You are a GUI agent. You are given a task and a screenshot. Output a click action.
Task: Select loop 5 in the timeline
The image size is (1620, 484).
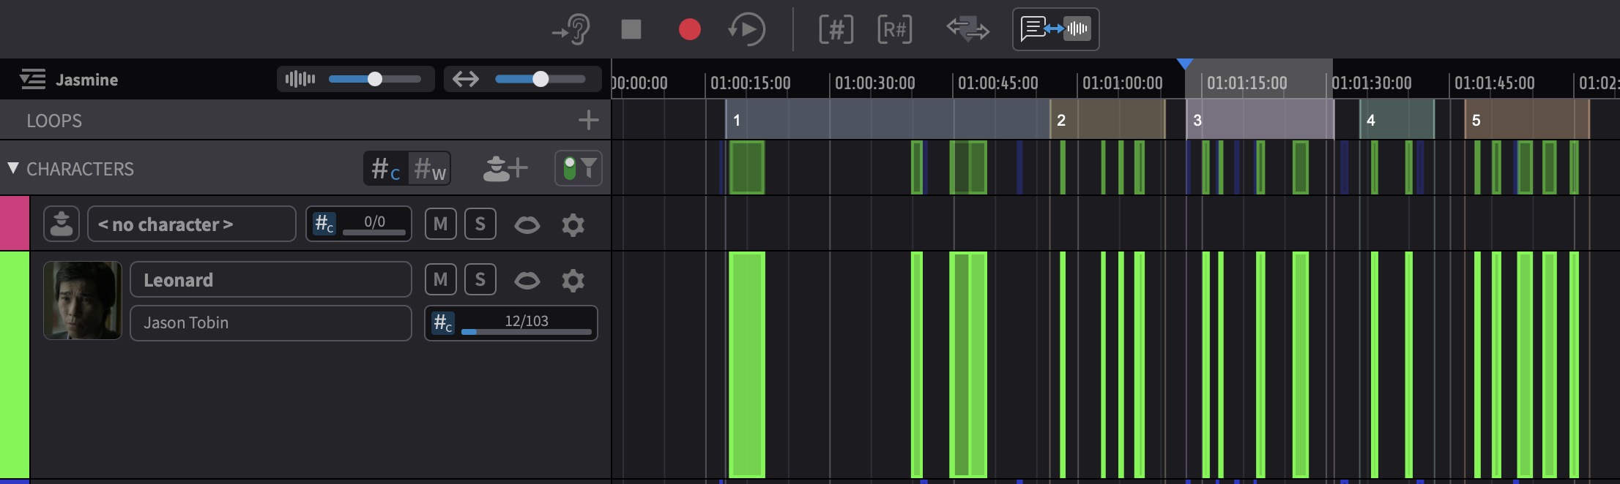(x=1527, y=120)
